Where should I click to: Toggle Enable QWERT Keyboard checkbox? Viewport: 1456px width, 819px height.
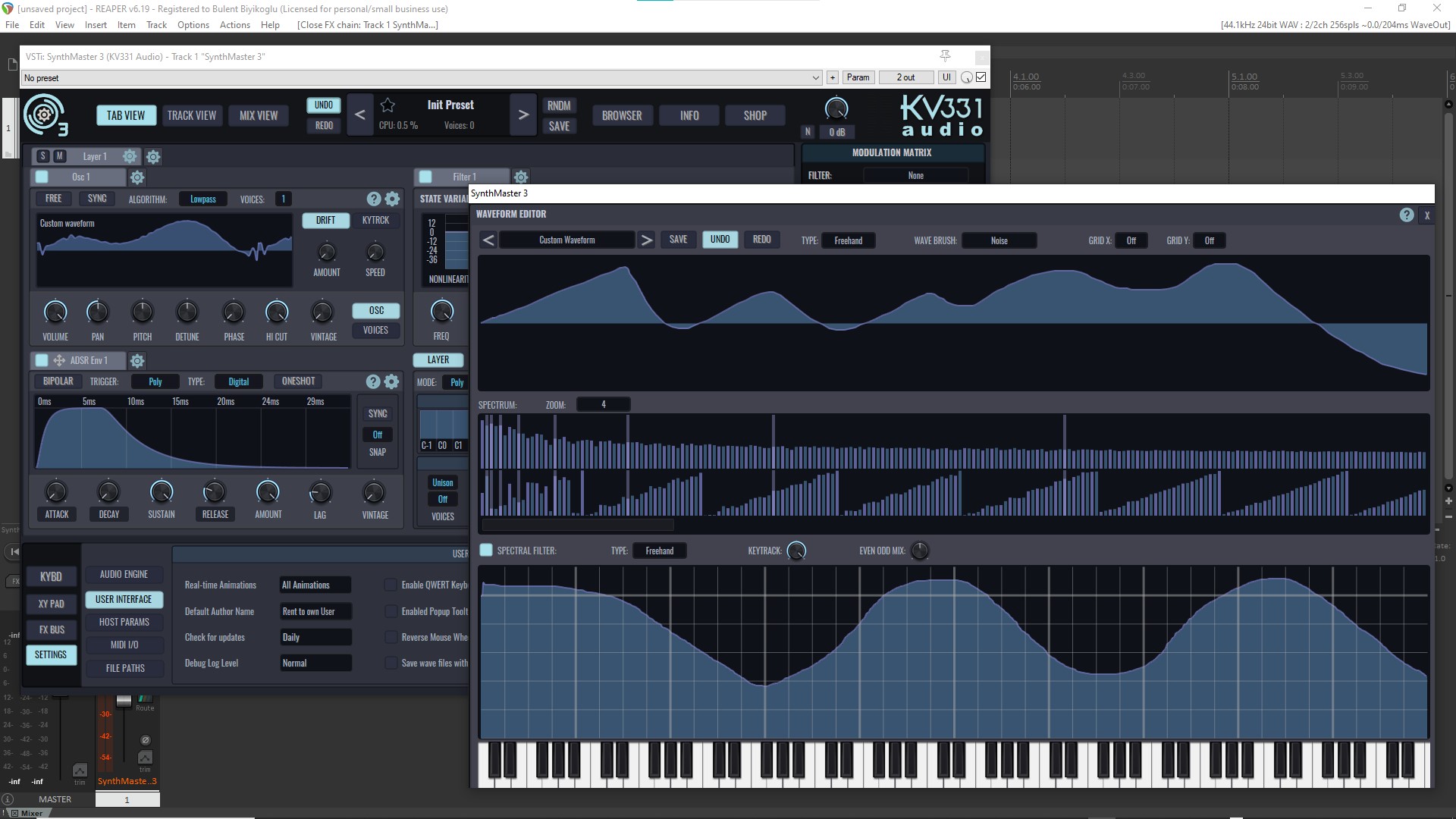(x=391, y=585)
